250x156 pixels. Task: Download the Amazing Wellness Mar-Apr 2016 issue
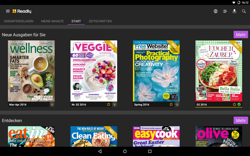coord(52,105)
